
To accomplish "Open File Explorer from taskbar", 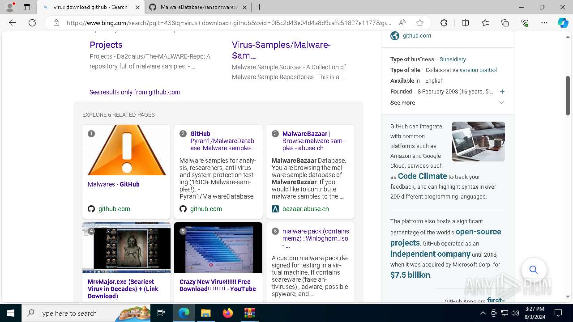I will (205, 313).
